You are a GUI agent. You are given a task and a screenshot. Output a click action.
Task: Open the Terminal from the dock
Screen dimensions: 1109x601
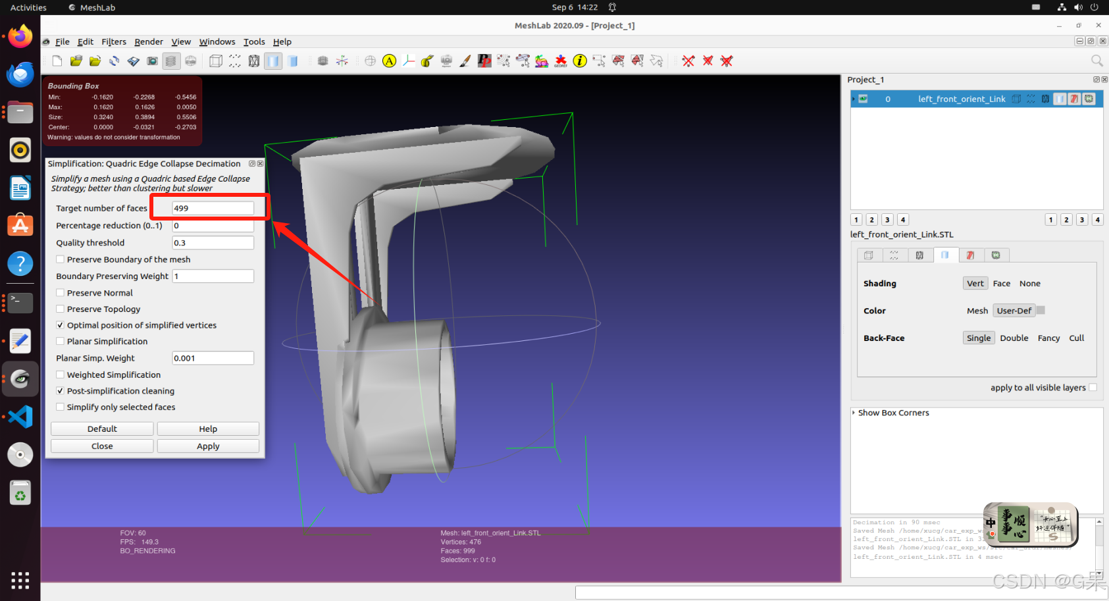(20, 303)
